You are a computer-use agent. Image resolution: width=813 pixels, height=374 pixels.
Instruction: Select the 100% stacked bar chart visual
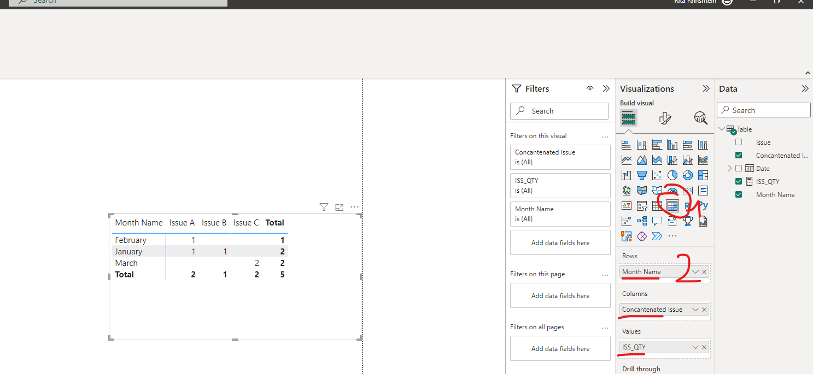point(688,145)
